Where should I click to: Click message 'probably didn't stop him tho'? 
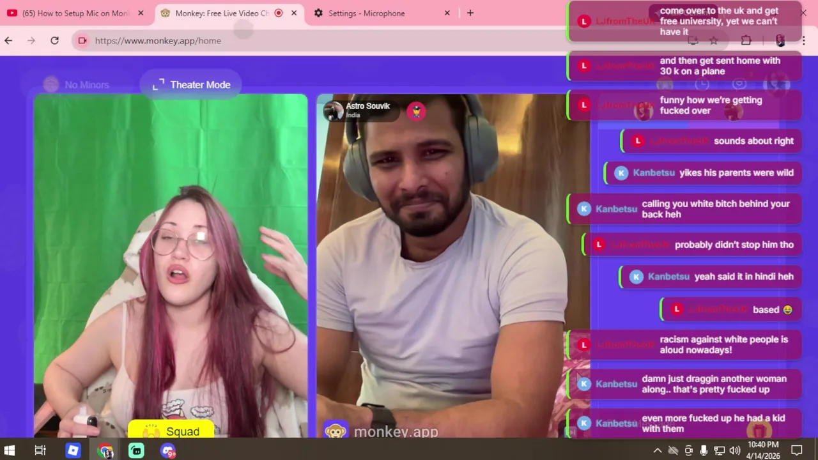[x=692, y=245]
